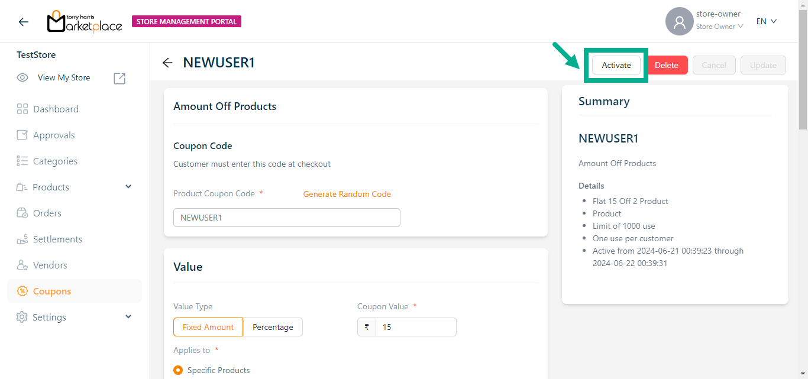
Task: Click the Dashboard grid icon
Action: tap(22, 109)
